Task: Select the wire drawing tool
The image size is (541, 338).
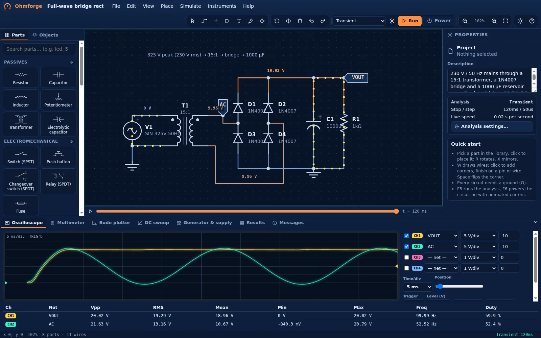Action: (x=204, y=21)
